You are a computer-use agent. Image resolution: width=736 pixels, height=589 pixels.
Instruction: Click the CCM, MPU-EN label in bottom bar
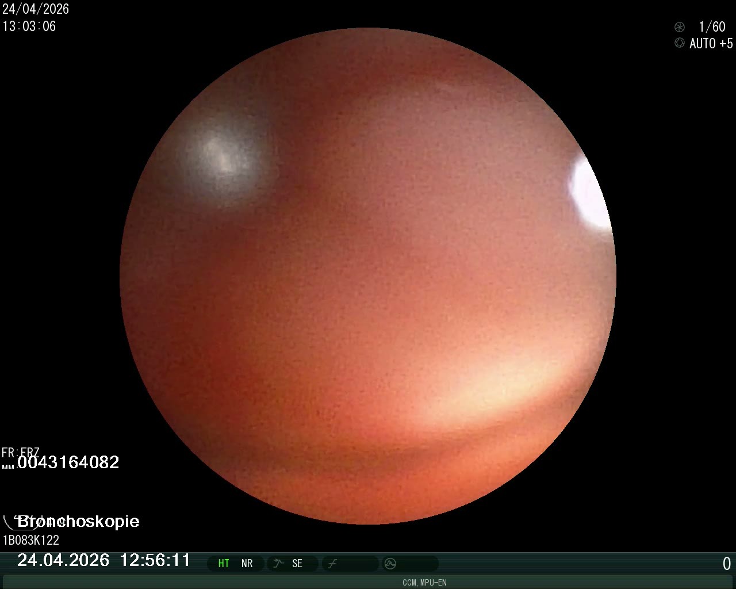click(x=424, y=583)
